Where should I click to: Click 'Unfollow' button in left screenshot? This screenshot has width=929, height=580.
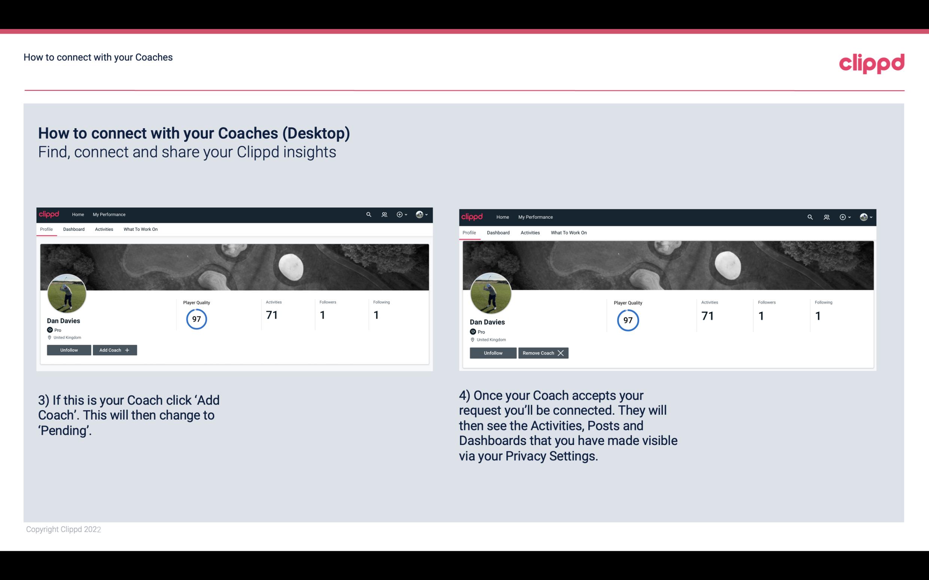pos(69,350)
